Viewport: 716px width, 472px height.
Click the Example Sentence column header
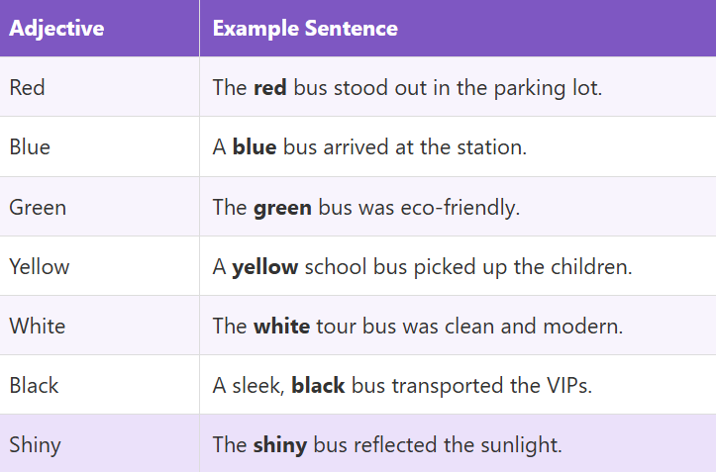tap(305, 29)
